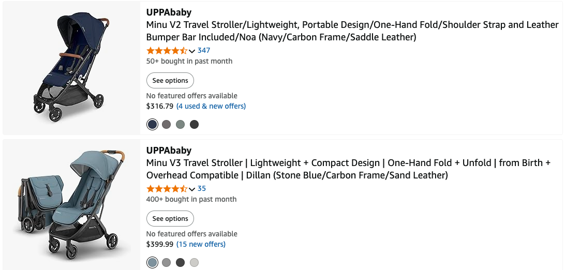The height and width of the screenshot is (270, 565).
Task: Pick the dark charcoal swatch for Minu V3
Action: tap(180, 262)
